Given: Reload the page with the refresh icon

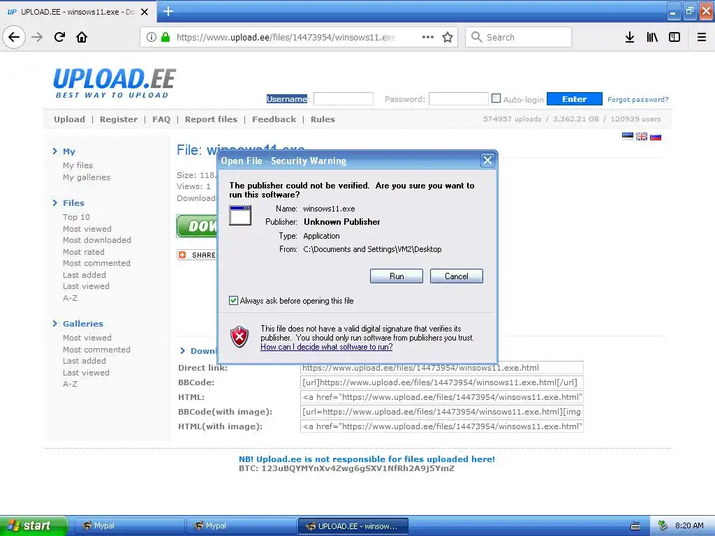Looking at the screenshot, I should pos(59,37).
